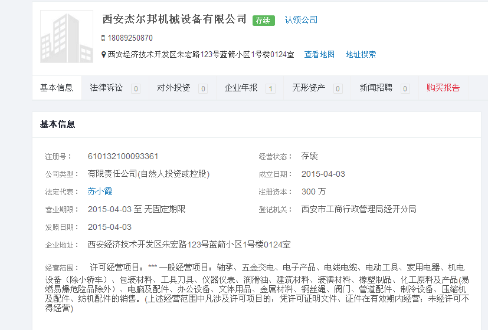Select the 企业年报 tab
488x330 pixels.
coord(241,88)
